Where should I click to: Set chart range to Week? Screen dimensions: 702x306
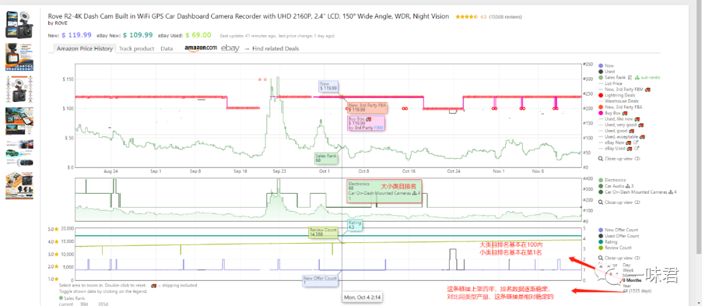click(628, 270)
